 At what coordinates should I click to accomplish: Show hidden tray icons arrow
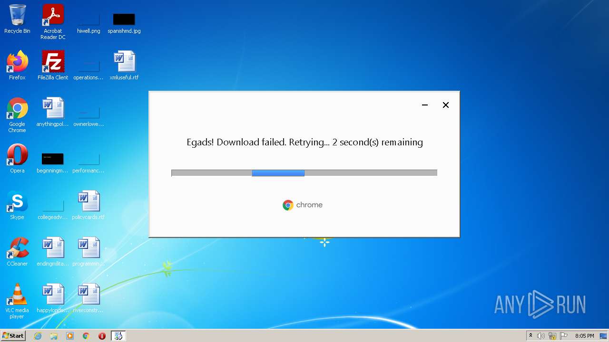point(530,336)
